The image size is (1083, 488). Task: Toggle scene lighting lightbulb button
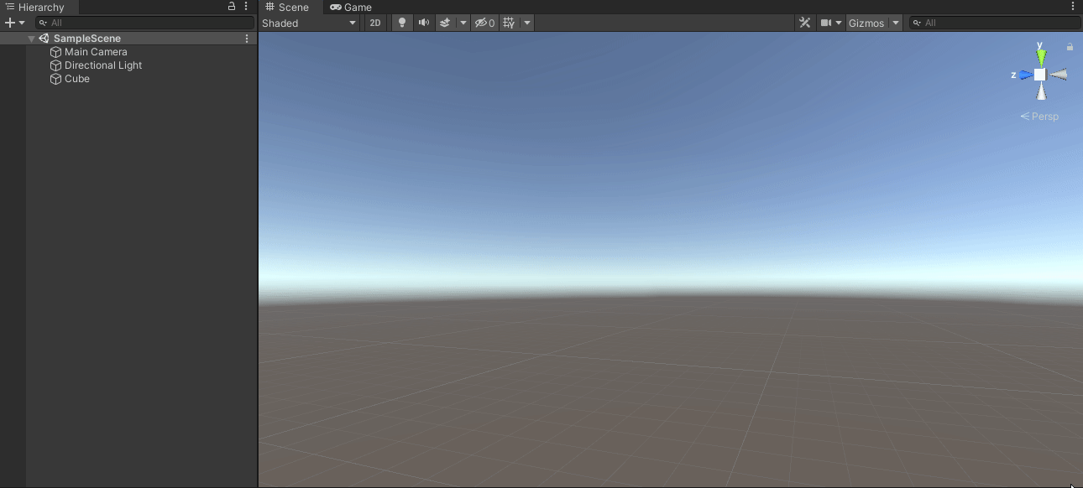tap(402, 23)
